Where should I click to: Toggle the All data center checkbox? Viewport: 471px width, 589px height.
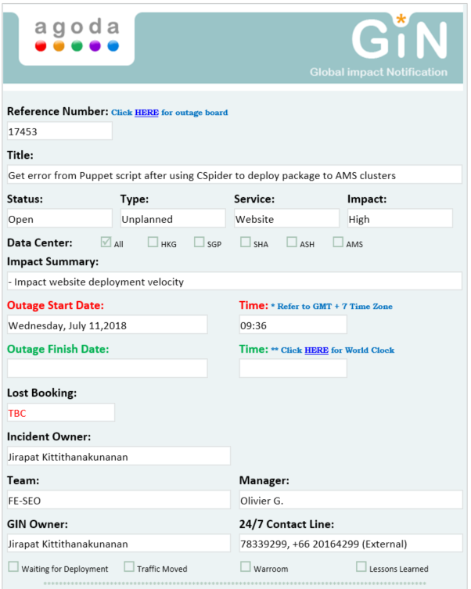tap(106, 242)
